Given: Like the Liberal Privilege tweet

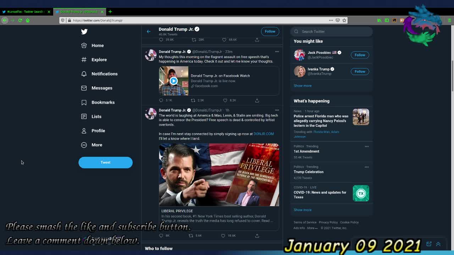Looking at the screenshot, I should [223, 236].
